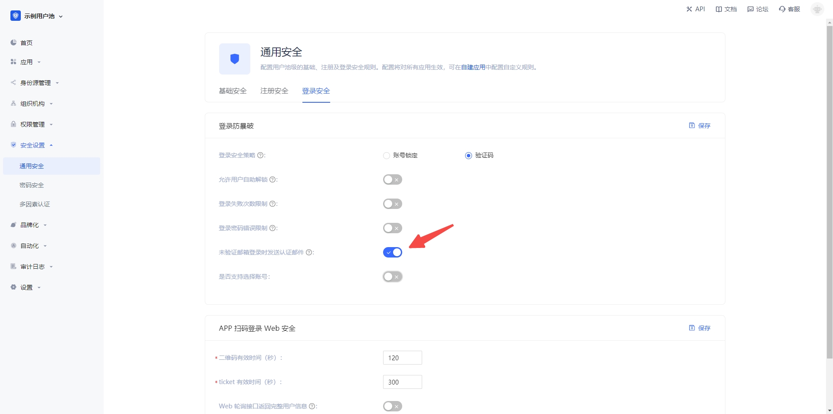The height and width of the screenshot is (414, 833).
Task: Enable the 是否支持选择账号 toggle
Action: tap(392, 277)
